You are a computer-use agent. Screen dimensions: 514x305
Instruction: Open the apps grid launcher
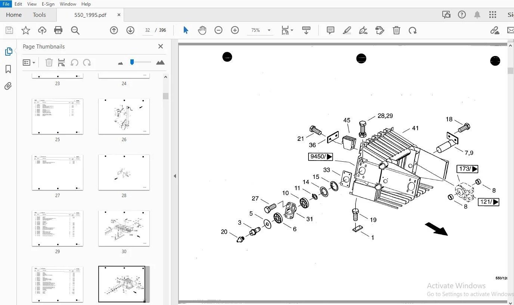coord(493,15)
